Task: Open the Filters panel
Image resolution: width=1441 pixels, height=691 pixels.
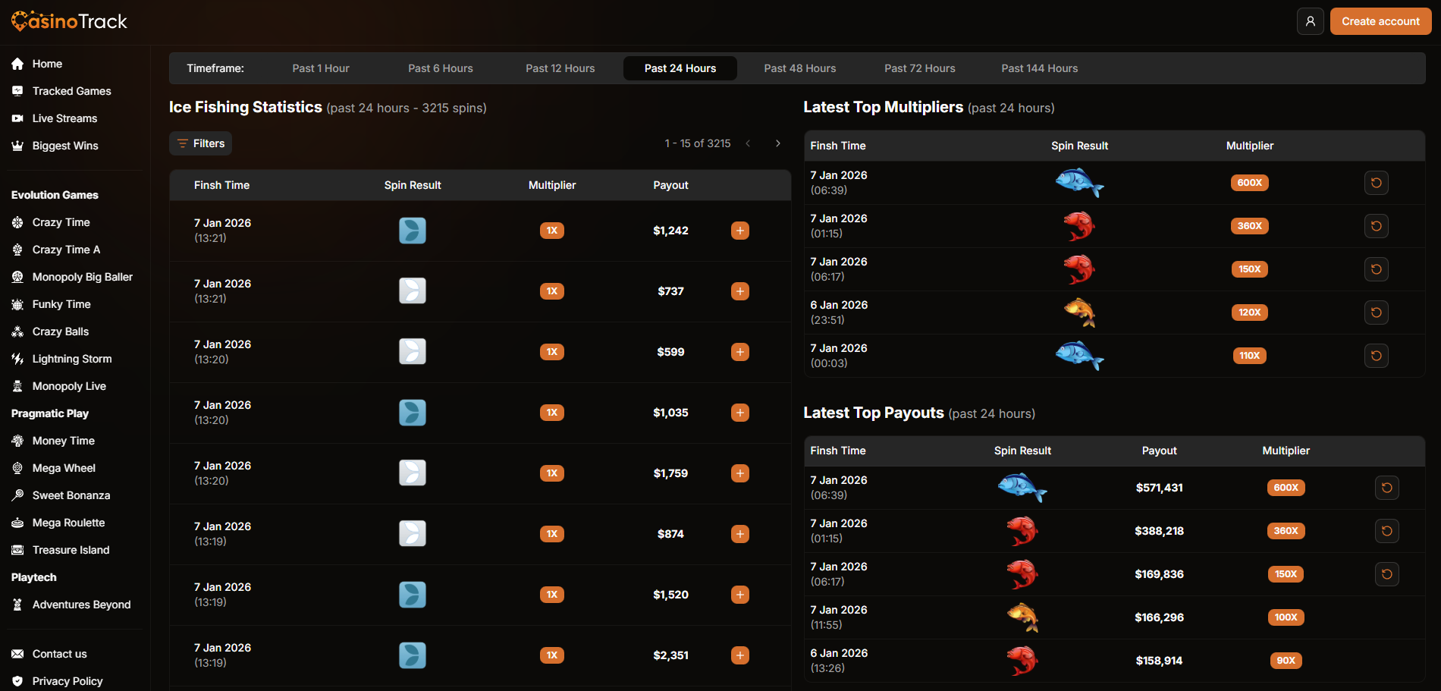Action: point(201,143)
